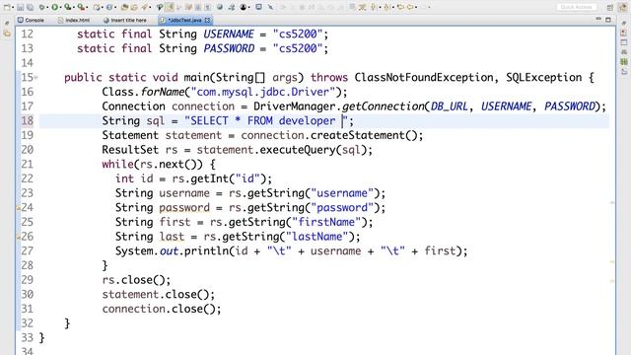Screen dimensions: 631x355
Task: Click 'getConnection' method call
Action: [x=384, y=106]
